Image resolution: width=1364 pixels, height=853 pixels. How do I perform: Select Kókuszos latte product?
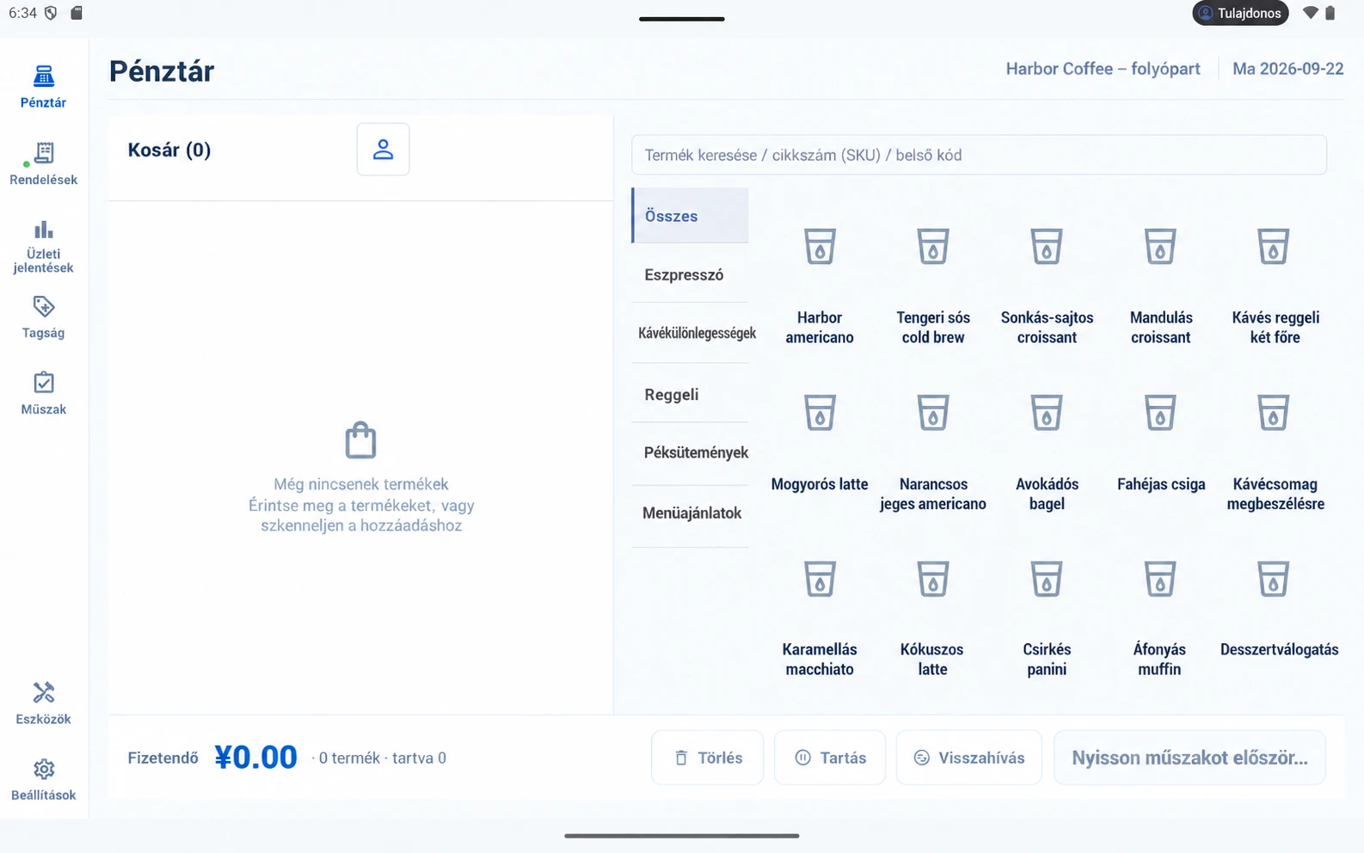tap(933, 617)
